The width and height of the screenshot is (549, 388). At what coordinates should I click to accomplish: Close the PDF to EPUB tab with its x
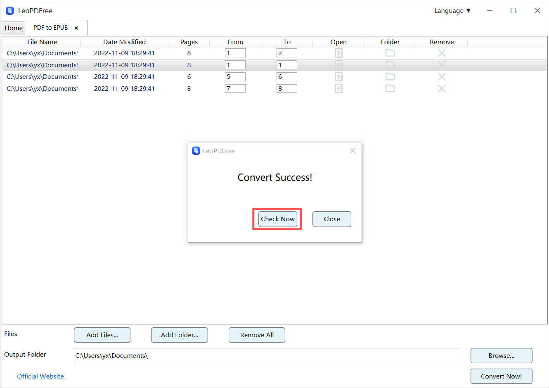coord(76,28)
